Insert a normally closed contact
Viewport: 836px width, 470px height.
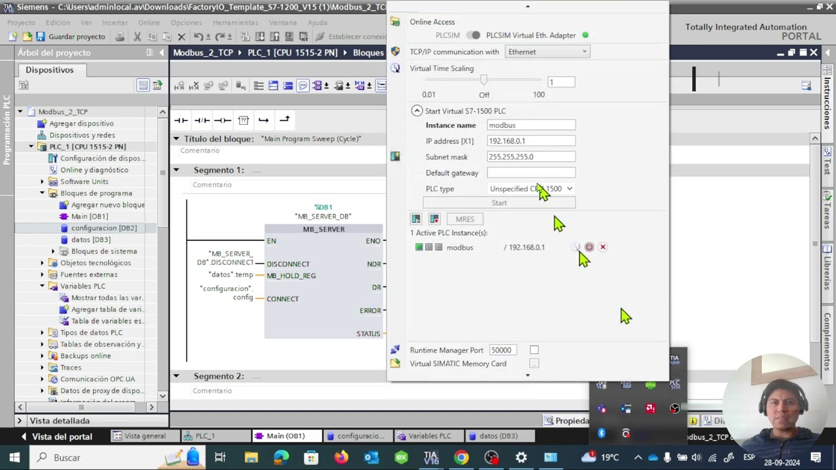pyautogui.click(x=202, y=120)
